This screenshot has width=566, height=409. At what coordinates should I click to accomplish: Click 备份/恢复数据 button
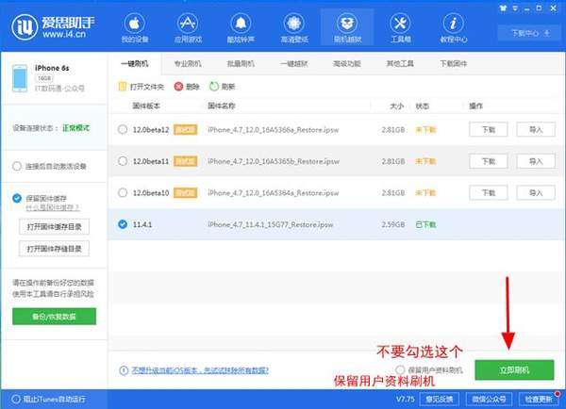(x=54, y=317)
